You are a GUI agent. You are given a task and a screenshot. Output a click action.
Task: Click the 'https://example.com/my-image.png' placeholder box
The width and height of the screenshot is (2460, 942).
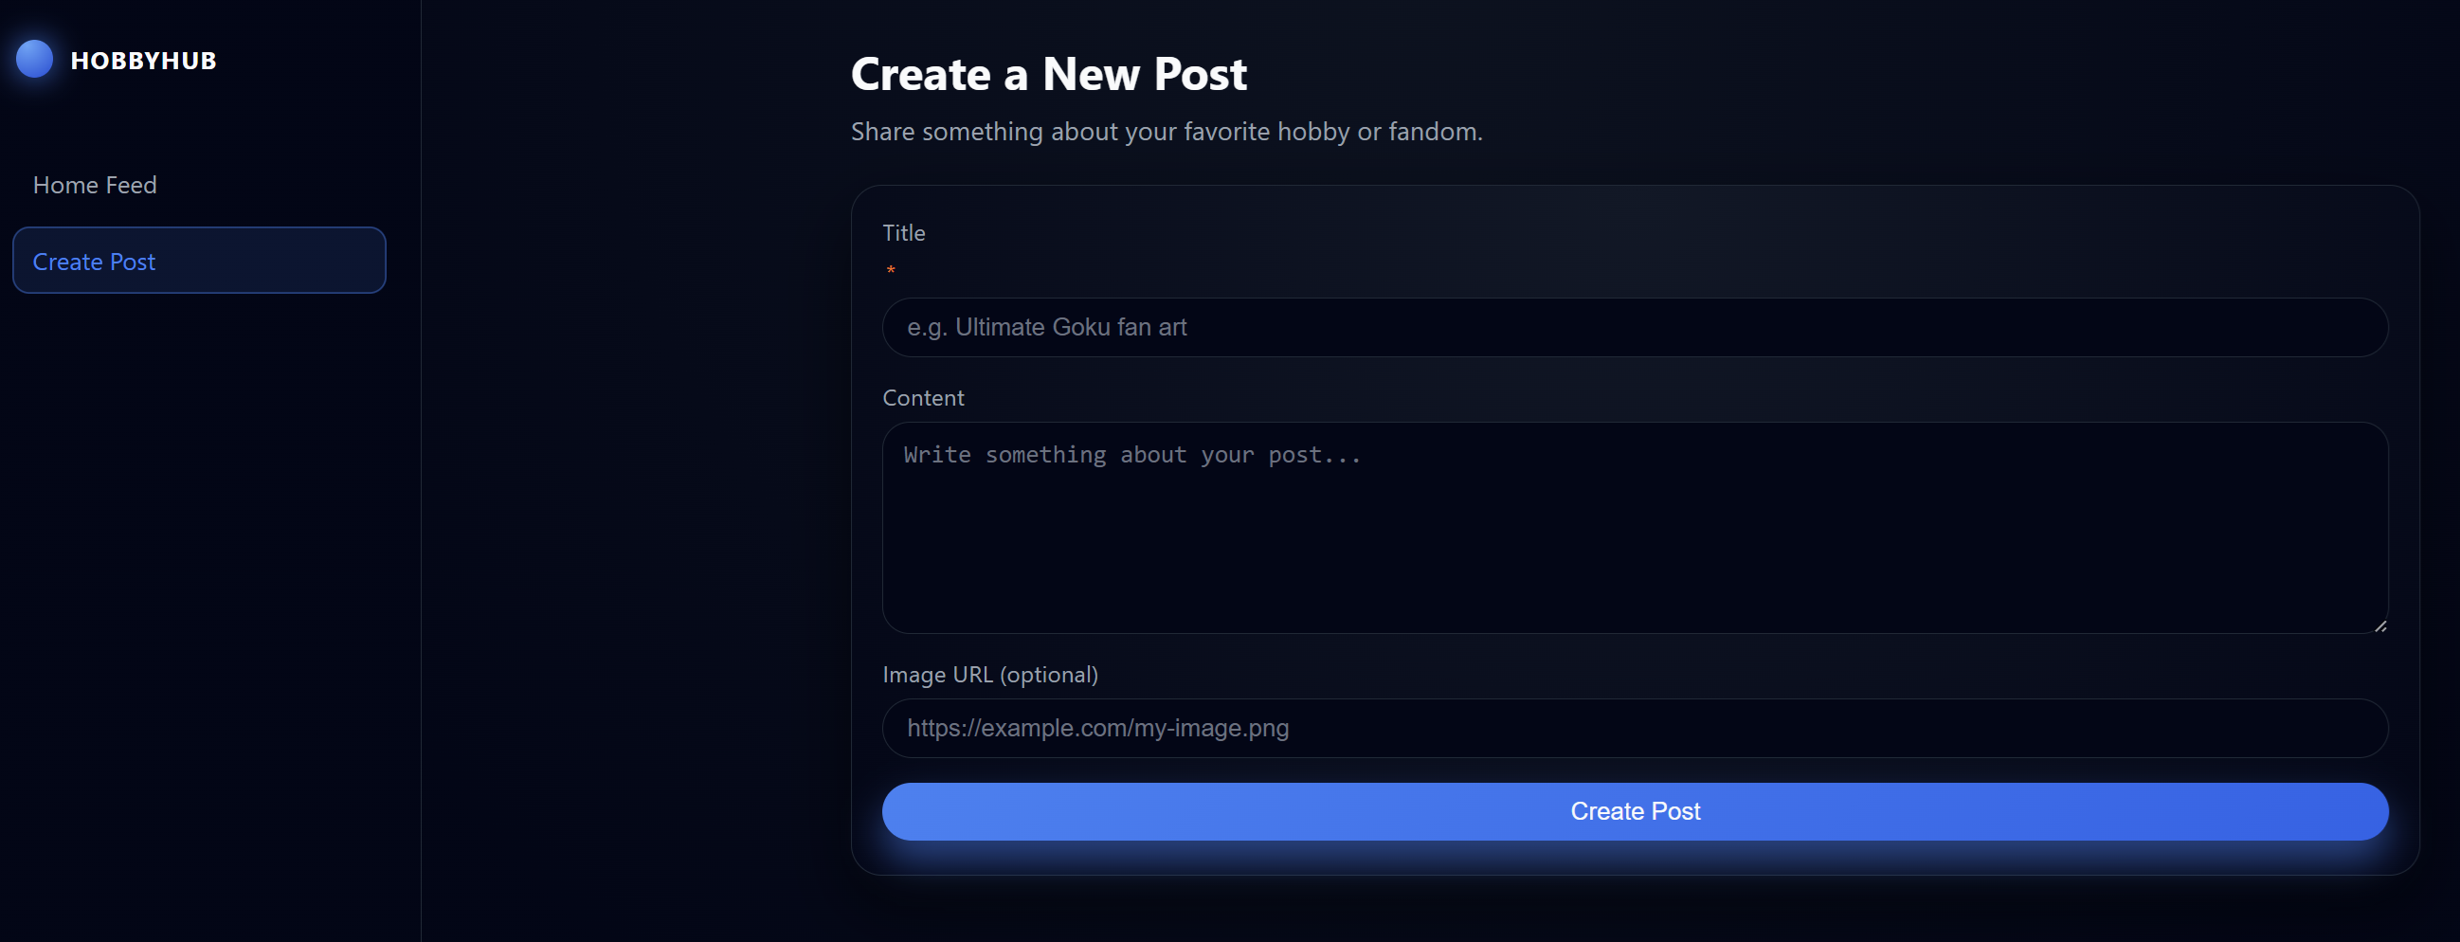[x=1633, y=727]
